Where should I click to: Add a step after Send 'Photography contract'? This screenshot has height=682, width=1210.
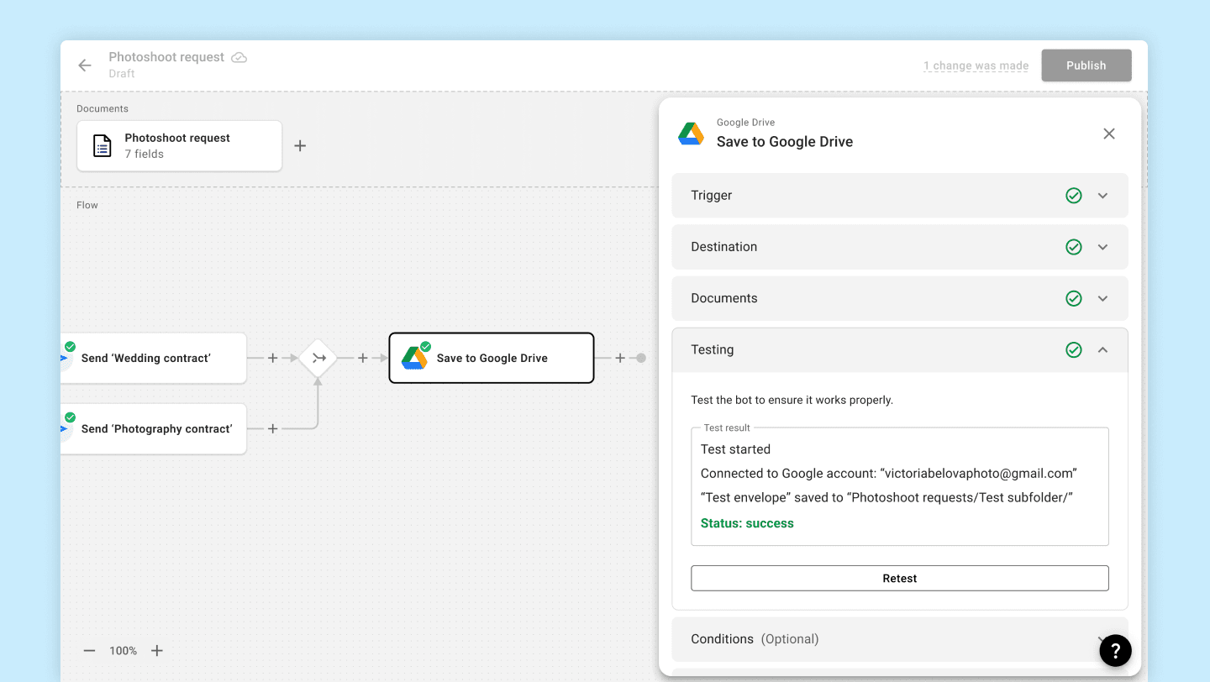(272, 428)
